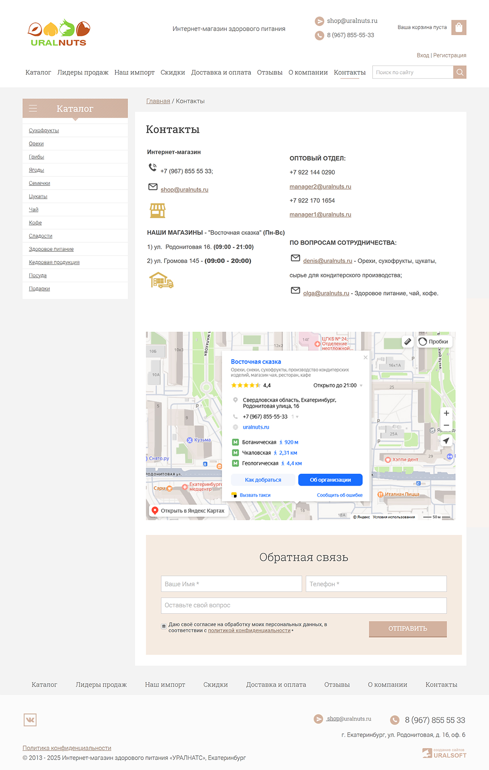Click the shopping cart bag icon
This screenshot has width=489, height=770.
tap(458, 27)
